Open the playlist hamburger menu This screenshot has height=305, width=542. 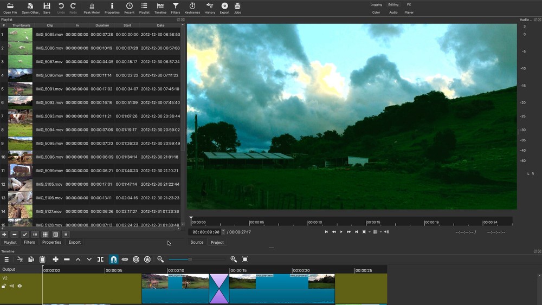coord(66,235)
